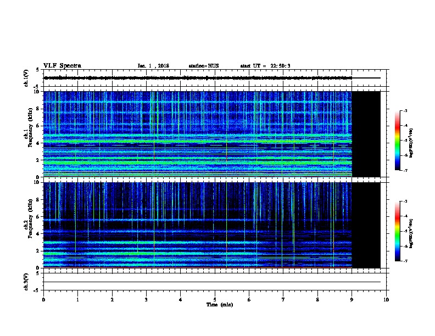Screen dimensions: 435x336
Task: Click the "-7" label on ch.2 color bar
Action: (405, 261)
